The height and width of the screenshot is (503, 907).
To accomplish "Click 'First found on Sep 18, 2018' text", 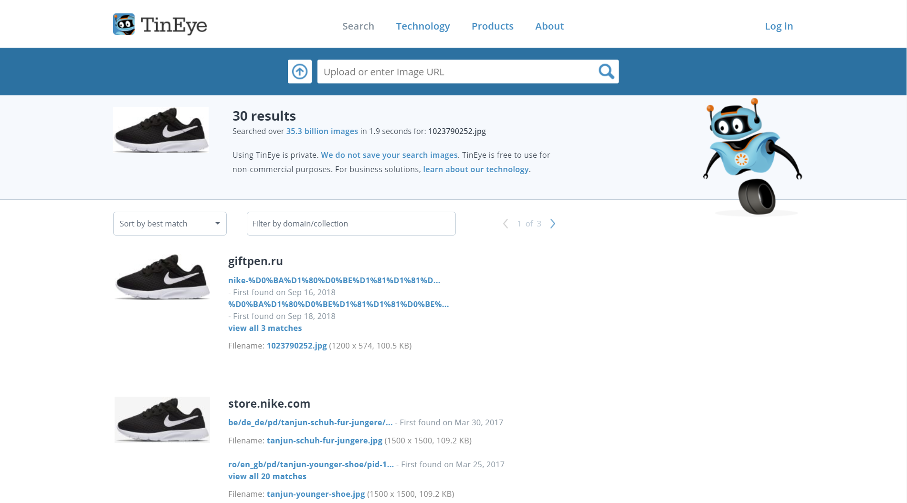I will tap(284, 316).
